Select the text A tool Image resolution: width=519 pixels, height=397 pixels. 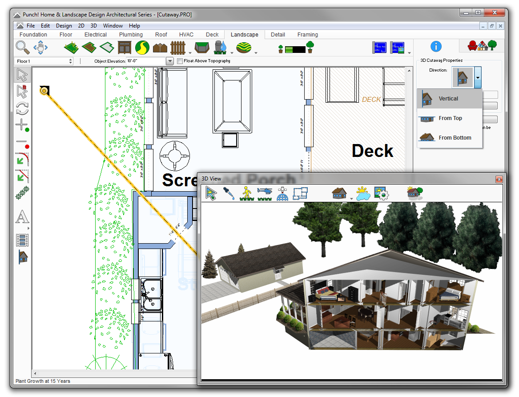pos(22,217)
